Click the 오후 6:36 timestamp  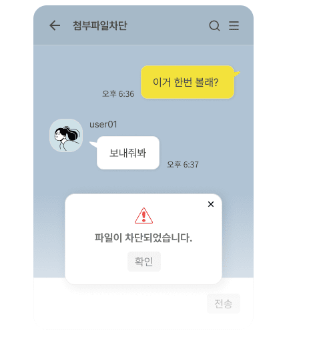(x=118, y=94)
